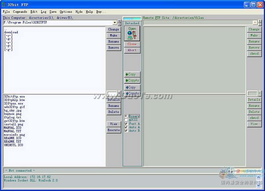Select 32bitftp.exe in the local file list
This screenshot has width=265, height=191.
14,96
